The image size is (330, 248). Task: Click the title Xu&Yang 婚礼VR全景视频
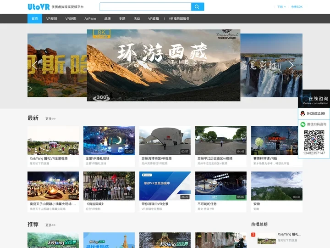click(49, 158)
